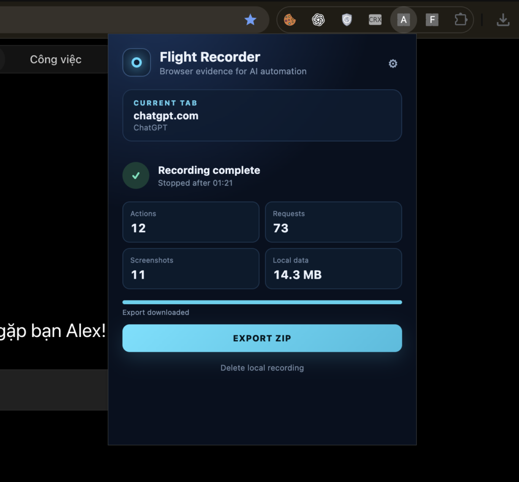The image size is (519, 482).
Task: Open the ChatGPT extension icon
Action: tap(318, 20)
